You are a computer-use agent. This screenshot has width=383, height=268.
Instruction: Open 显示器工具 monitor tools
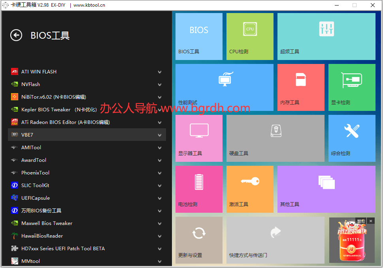[x=198, y=138]
